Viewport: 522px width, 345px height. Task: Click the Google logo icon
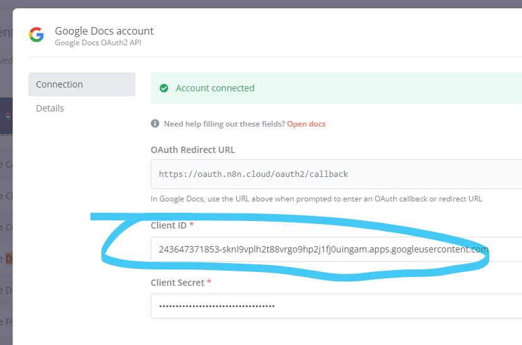pos(37,35)
